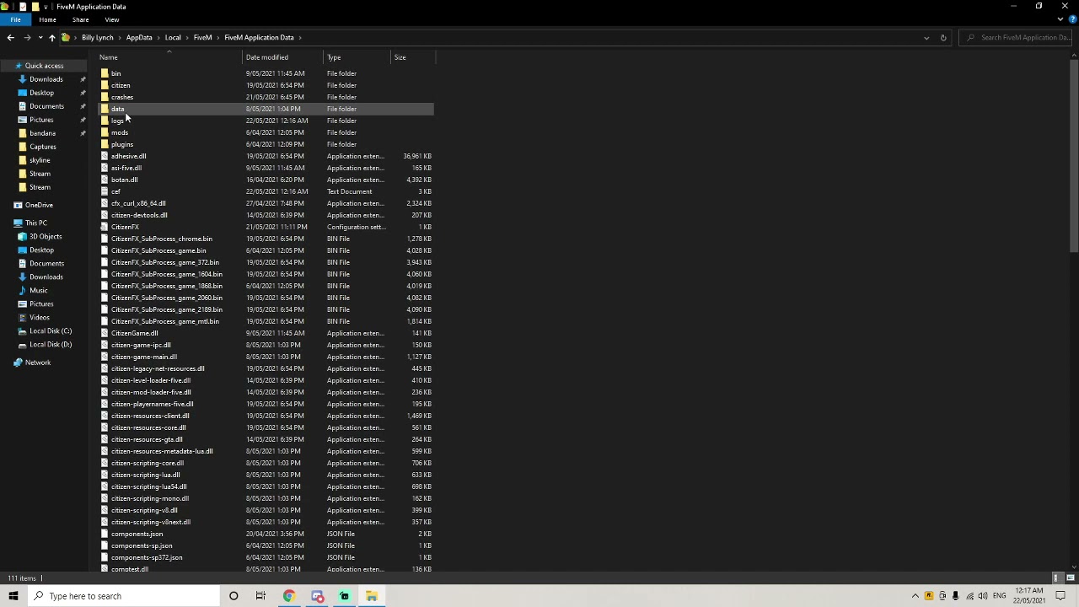This screenshot has height=607, width=1079.
Task: Open File Explorer taskbar icon
Action: pos(371,596)
